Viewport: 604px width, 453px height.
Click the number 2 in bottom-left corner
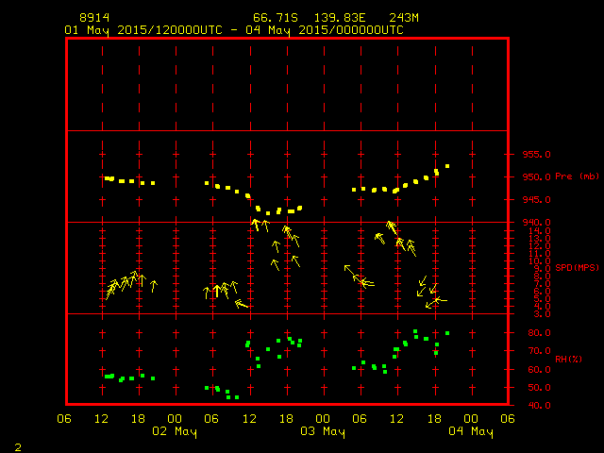(x=18, y=445)
